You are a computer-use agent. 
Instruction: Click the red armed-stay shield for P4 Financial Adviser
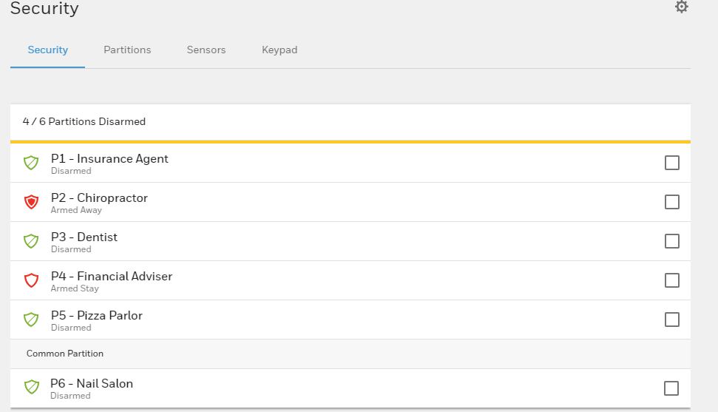click(x=31, y=280)
